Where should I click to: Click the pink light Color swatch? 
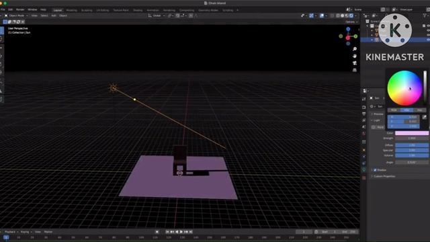[412, 133]
